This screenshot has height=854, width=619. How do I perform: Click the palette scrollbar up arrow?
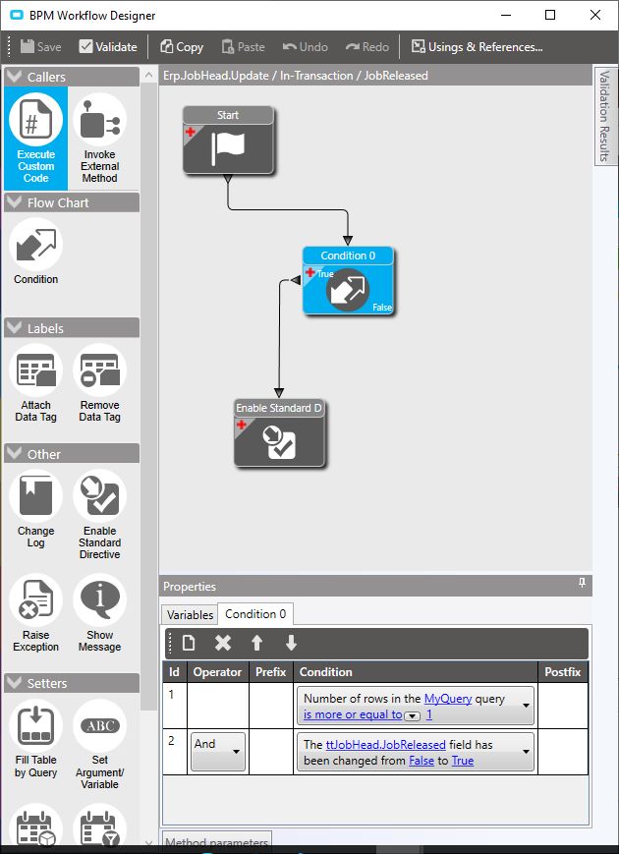tap(149, 77)
